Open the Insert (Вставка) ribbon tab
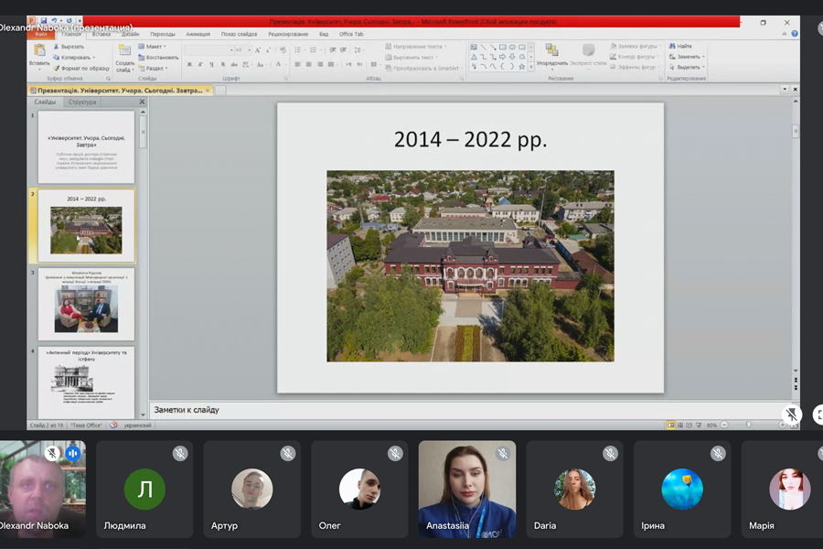The width and height of the screenshot is (823, 549). [102, 34]
